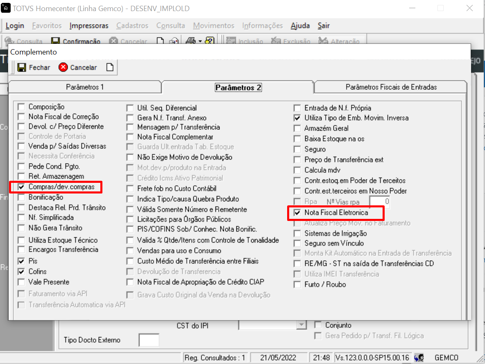The height and width of the screenshot is (364, 485).
Task: Tick Indica Tipo/causa Quebra Produto checkbox
Action: pos(130,199)
